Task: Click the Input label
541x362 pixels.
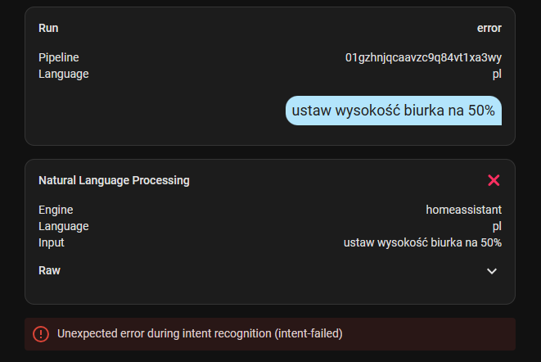Action: click(x=51, y=242)
